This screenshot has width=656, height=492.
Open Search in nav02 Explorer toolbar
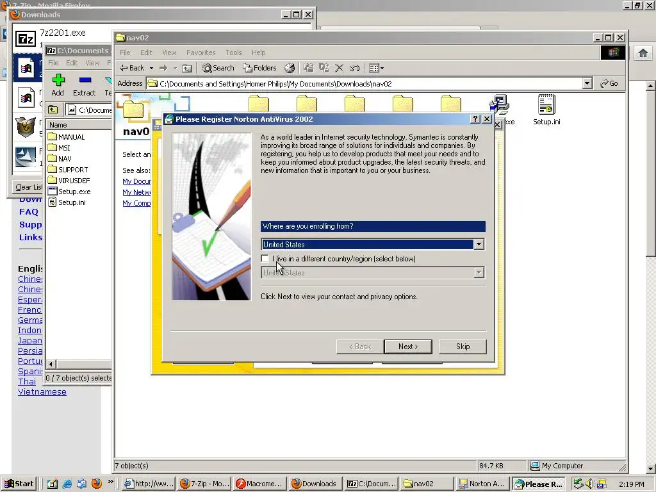coord(218,68)
